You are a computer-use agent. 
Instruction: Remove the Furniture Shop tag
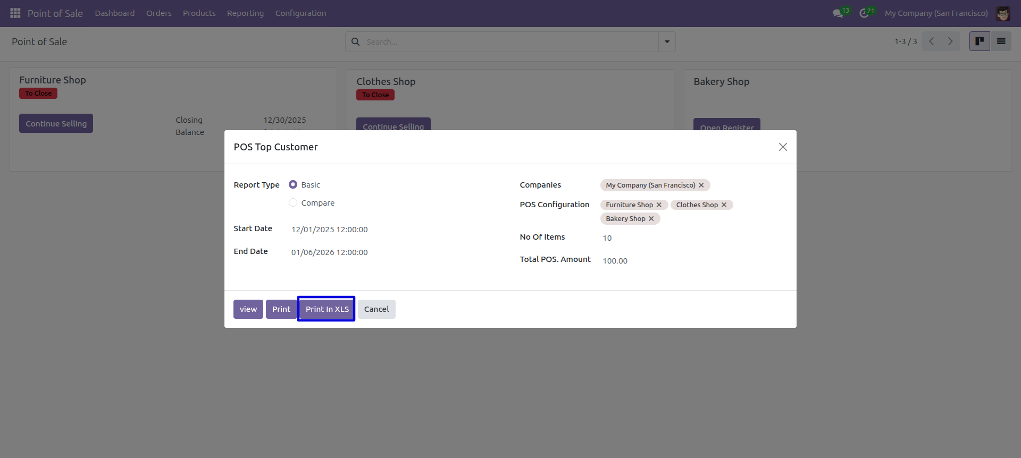point(659,205)
